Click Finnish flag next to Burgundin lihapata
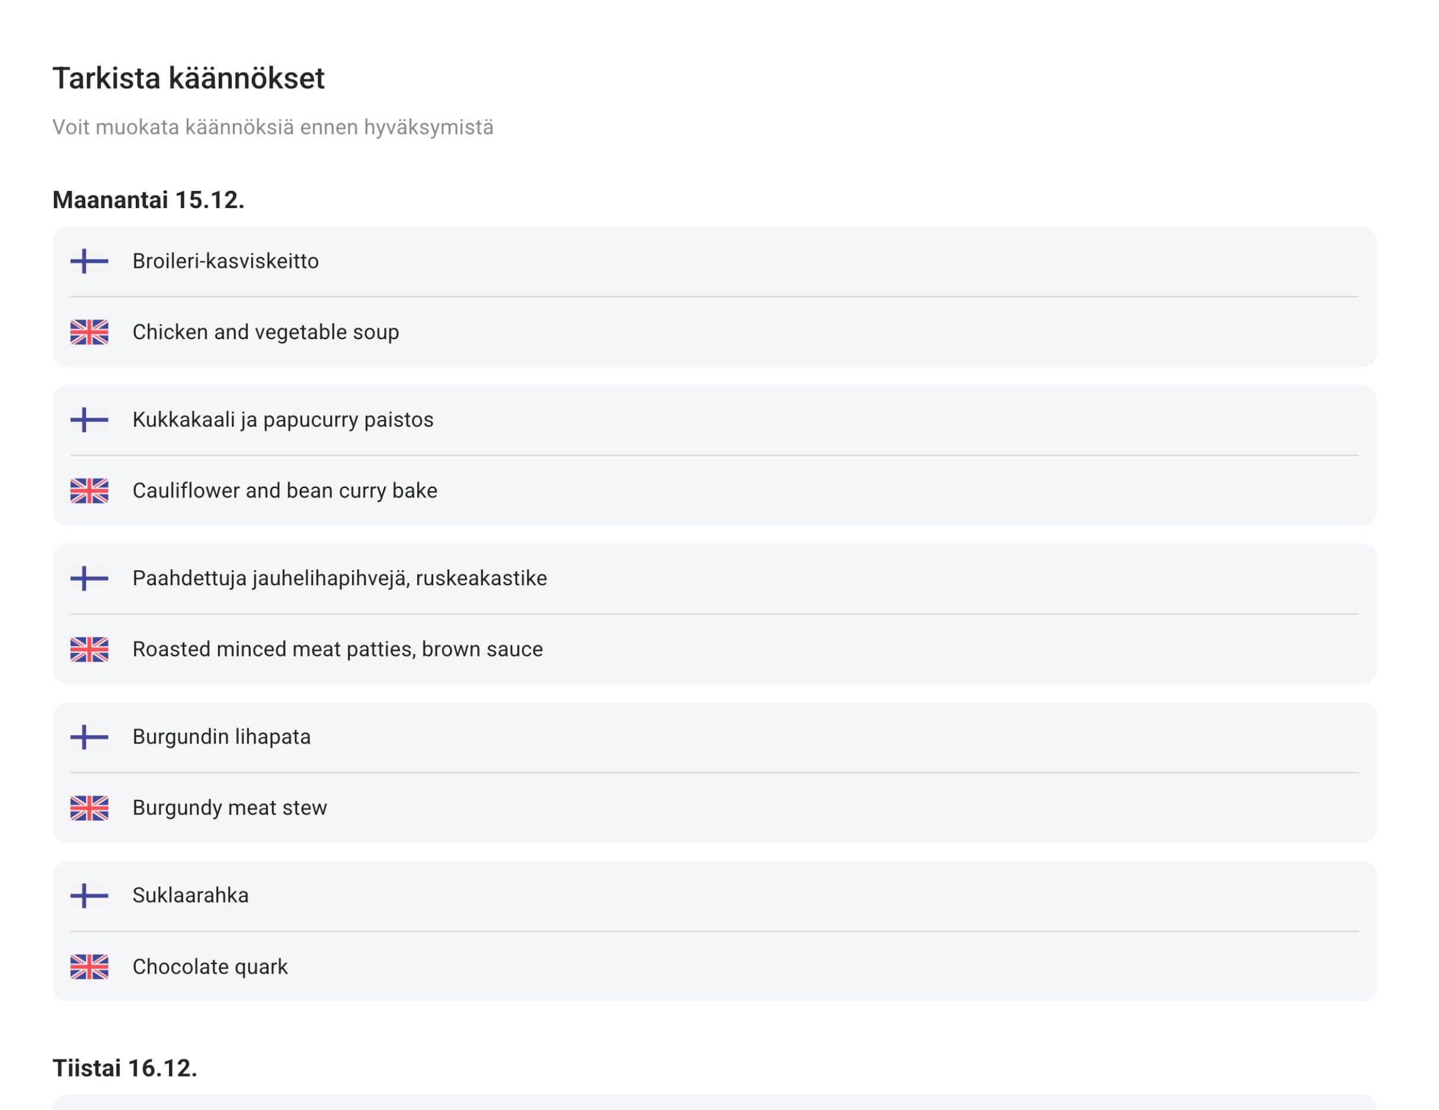 point(89,737)
